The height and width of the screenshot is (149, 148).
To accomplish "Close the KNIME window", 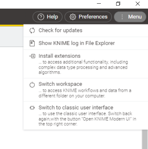I will click(138, 4).
